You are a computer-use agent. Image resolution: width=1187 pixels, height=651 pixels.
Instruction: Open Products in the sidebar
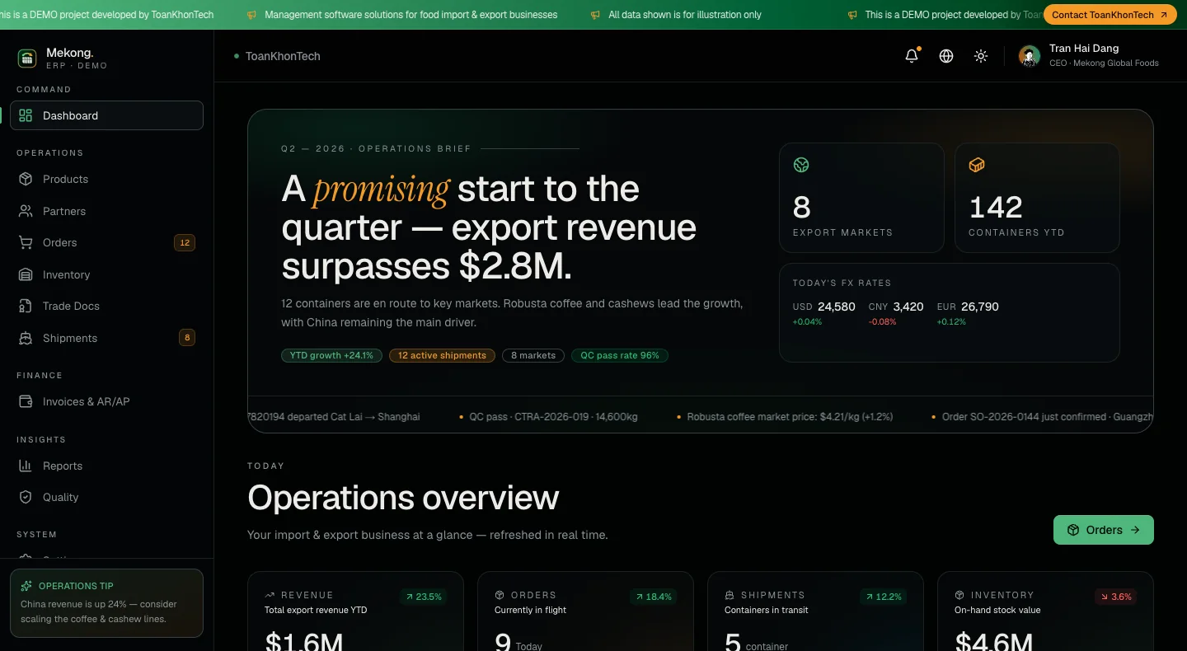click(x=106, y=179)
